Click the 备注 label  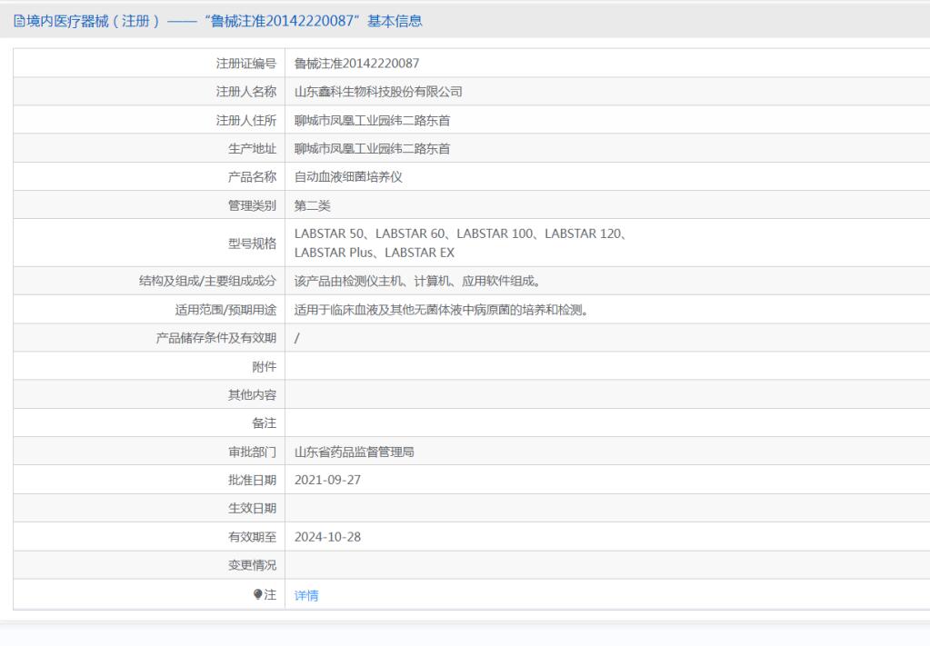click(x=264, y=423)
